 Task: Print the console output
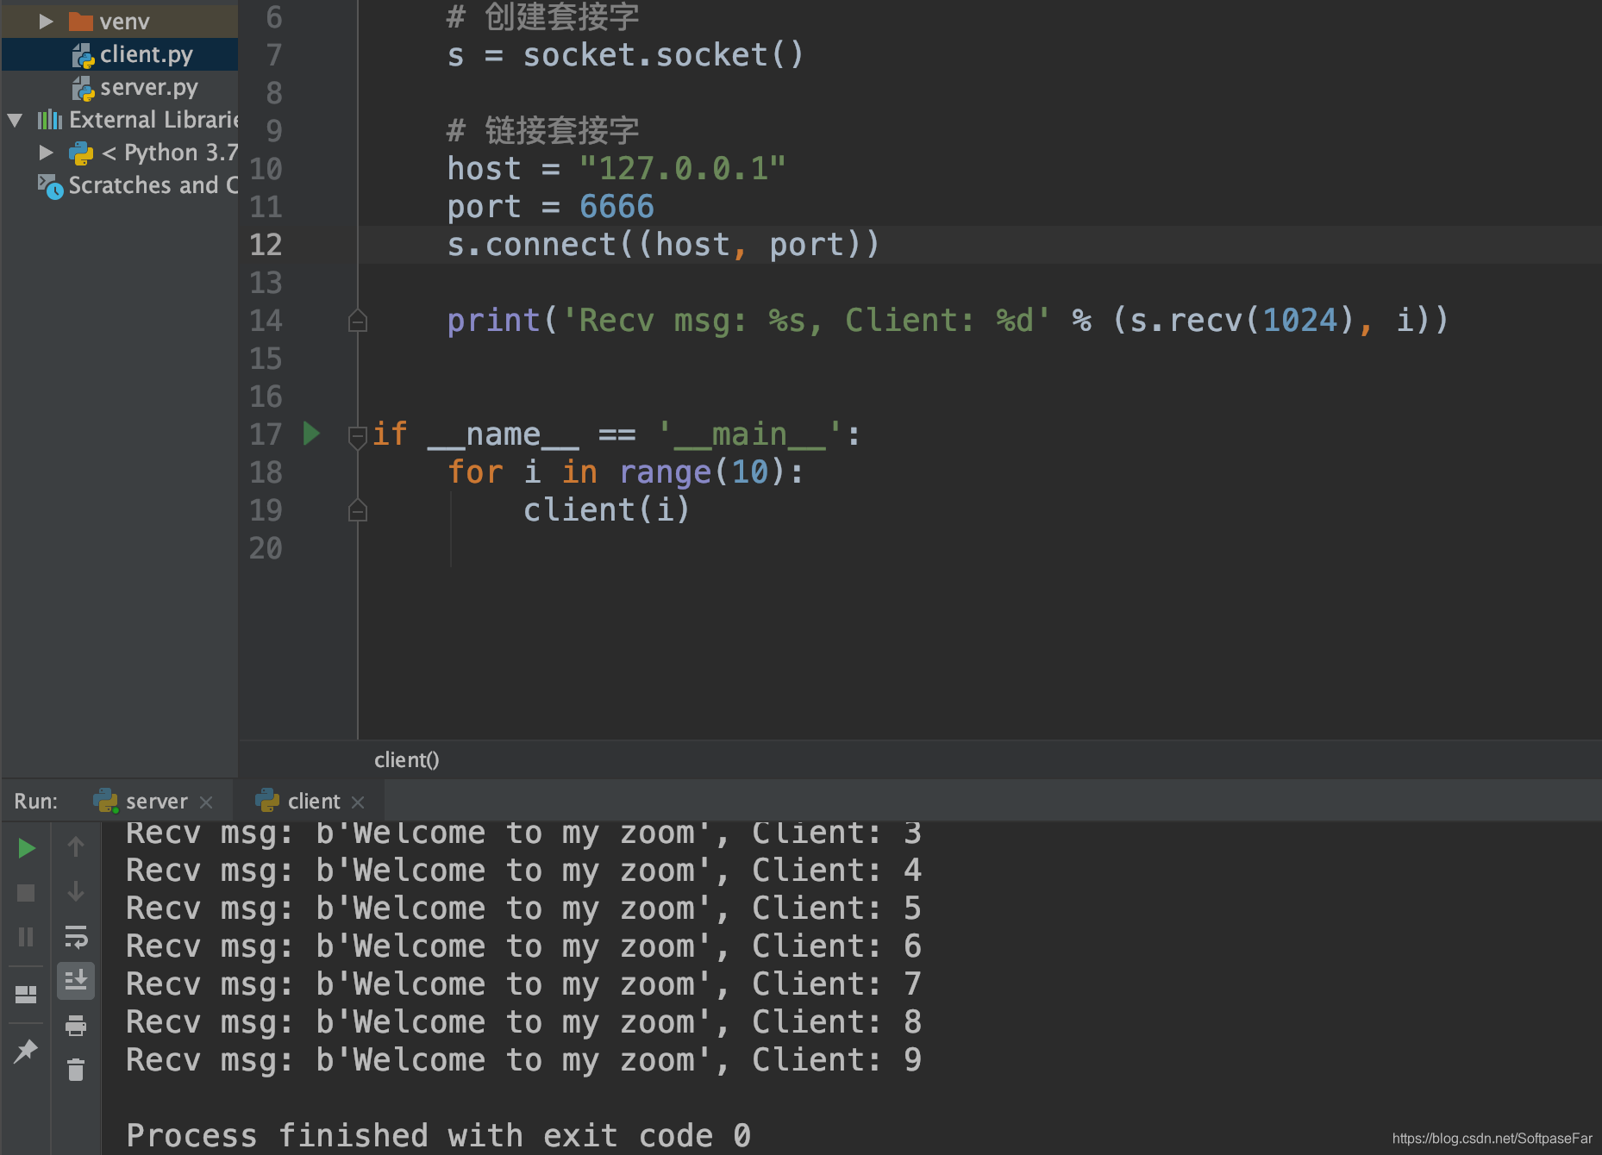point(76,1025)
